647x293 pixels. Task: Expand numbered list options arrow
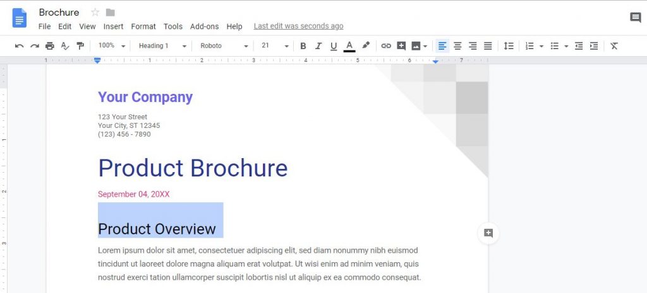541,47
